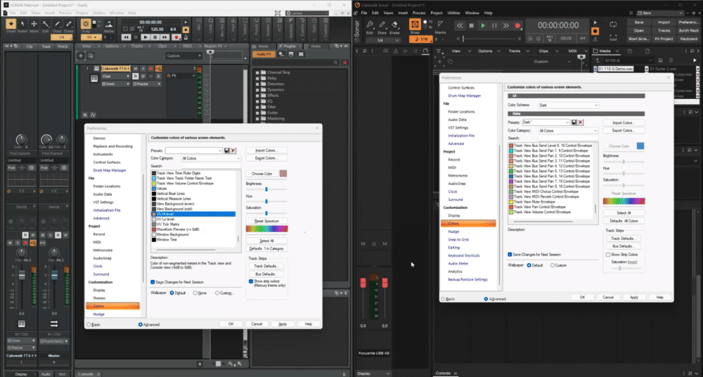Click the up-folder arrow in the Cakewalk Sonar Media browser
703x377 pixels.
598,60
